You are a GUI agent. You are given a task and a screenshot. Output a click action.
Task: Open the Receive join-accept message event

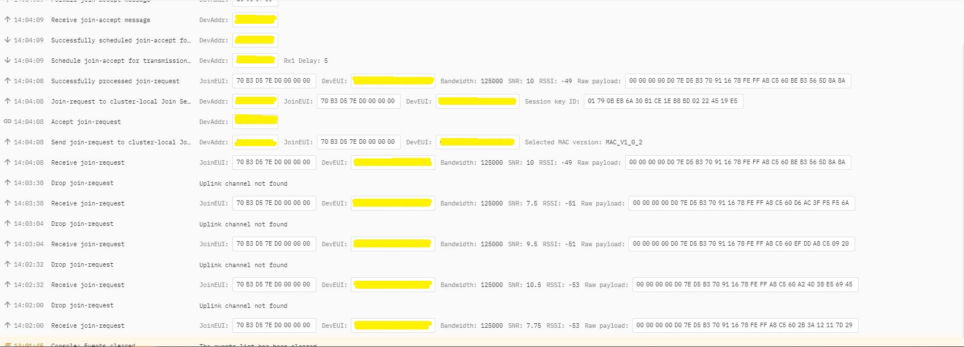100,20
